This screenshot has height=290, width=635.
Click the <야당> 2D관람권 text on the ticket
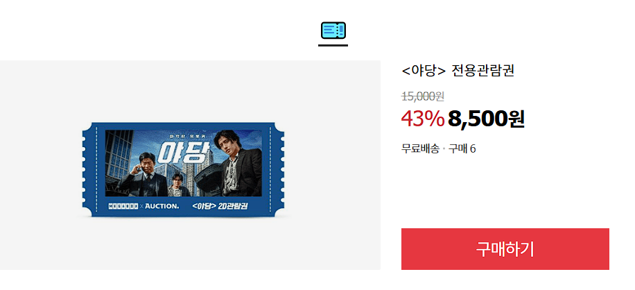coord(220,206)
